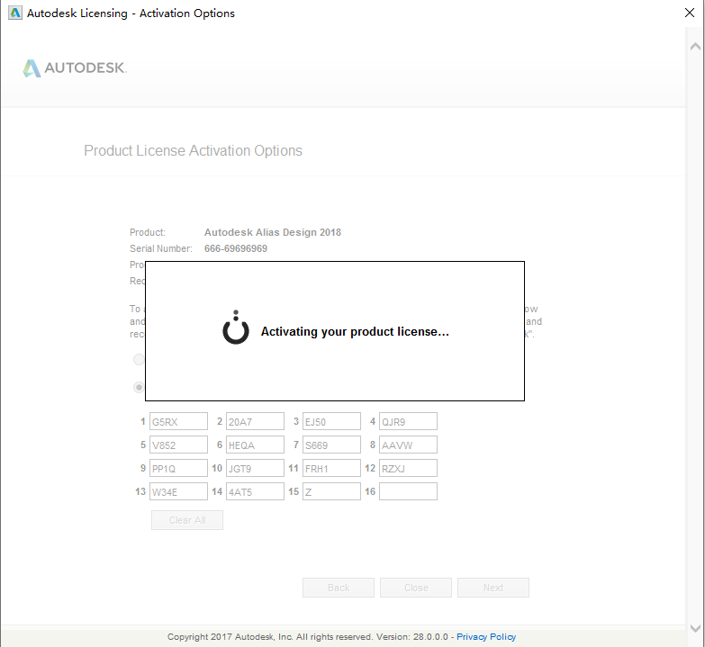Click activation code field 10 containing JGT9

[255, 468]
